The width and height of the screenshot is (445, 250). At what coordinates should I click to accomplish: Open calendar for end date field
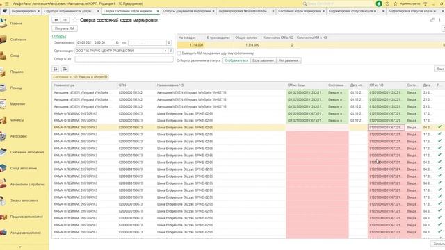click(169, 42)
